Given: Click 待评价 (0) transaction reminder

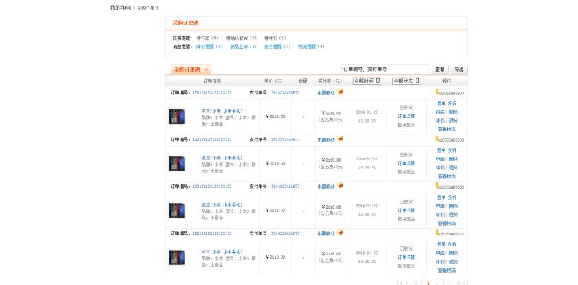Looking at the screenshot, I should (x=275, y=38).
